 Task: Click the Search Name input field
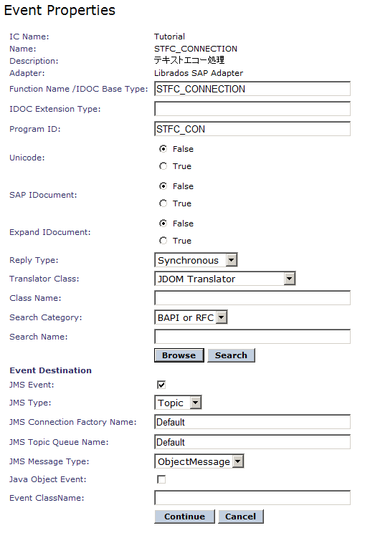point(252,337)
